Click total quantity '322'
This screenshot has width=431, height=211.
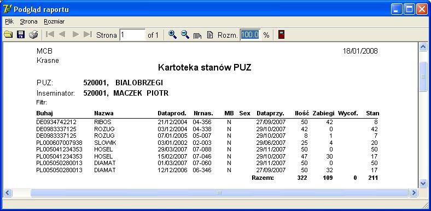(x=302, y=178)
